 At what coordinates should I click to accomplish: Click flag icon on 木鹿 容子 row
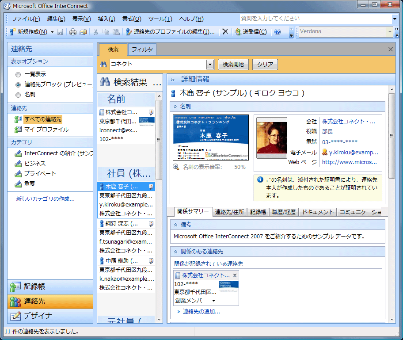pos(151,187)
